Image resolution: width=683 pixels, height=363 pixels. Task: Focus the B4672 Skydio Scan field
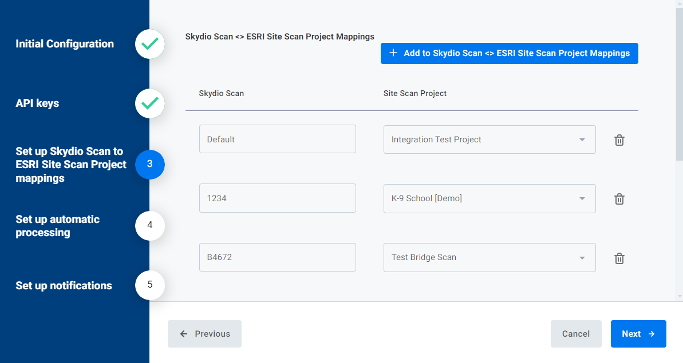click(278, 257)
